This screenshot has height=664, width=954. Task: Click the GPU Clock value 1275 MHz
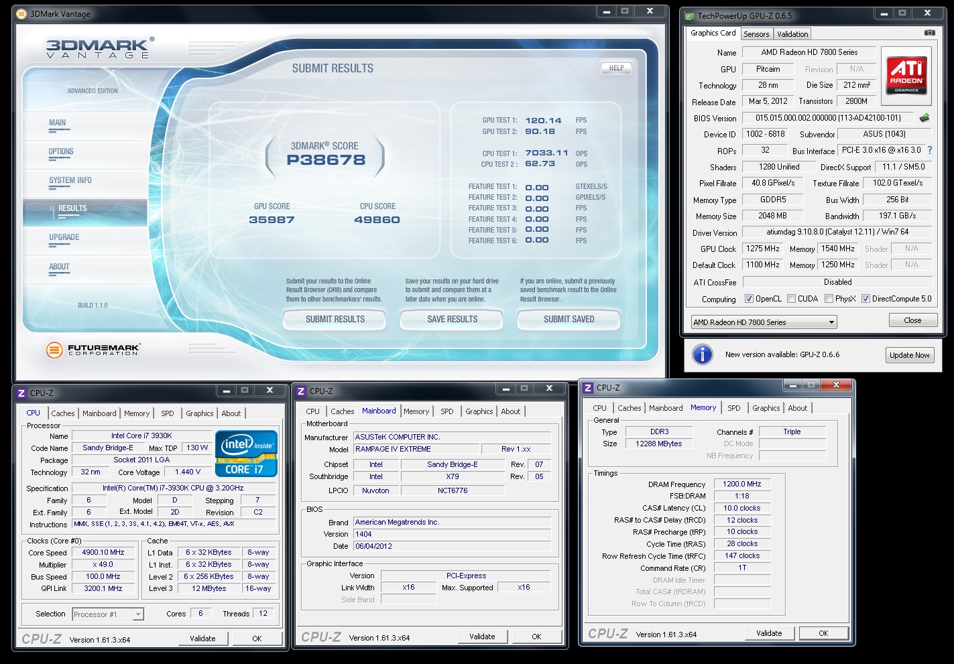(763, 249)
